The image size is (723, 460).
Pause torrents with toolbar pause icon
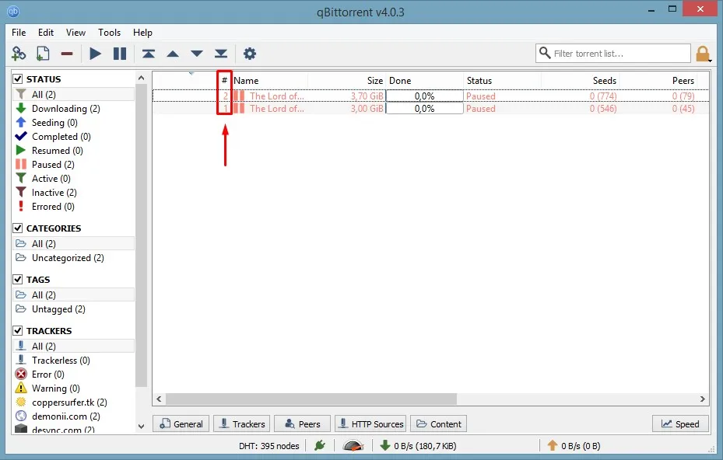[120, 54]
